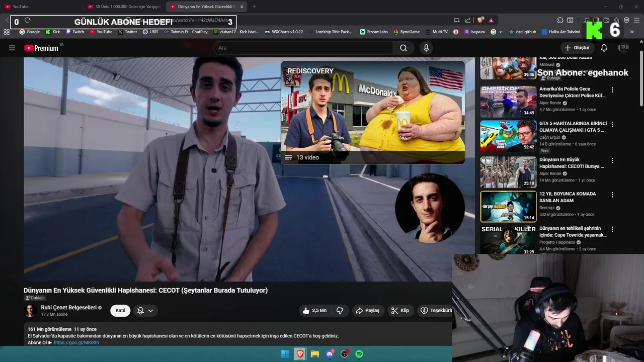Image resolution: width=644 pixels, height=362 pixels.
Task: Click the Ara search input field
Action: point(303,48)
